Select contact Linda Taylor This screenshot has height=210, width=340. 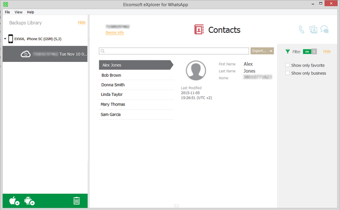click(136, 94)
